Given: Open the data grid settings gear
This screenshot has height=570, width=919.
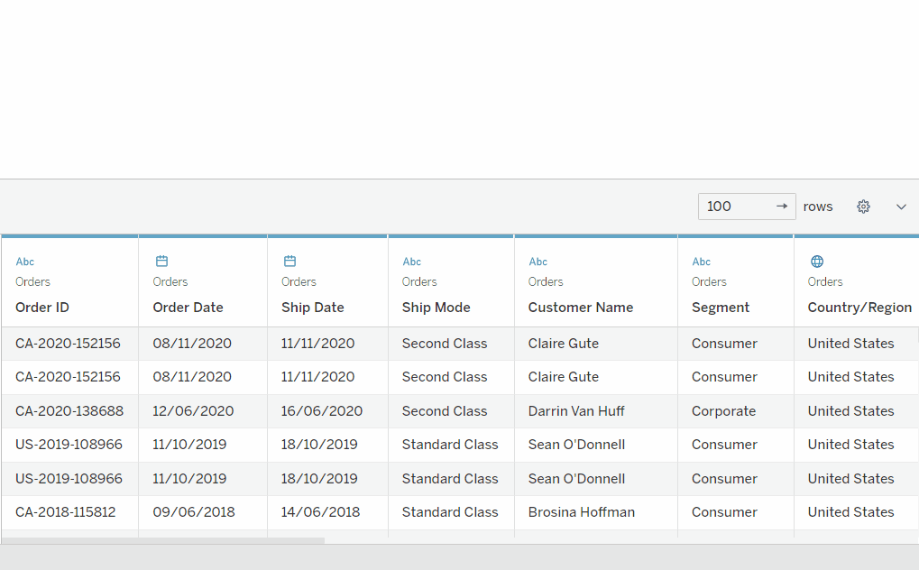Looking at the screenshot, I should tap(863, 207).
